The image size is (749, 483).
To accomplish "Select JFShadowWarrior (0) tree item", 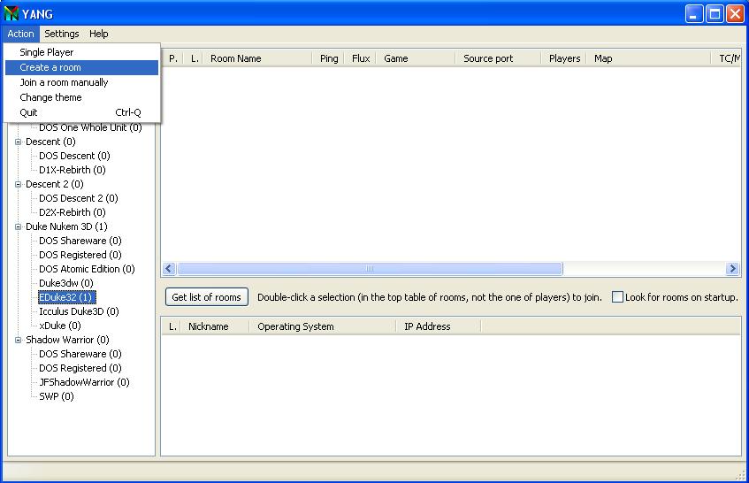I will click(84, 382).
